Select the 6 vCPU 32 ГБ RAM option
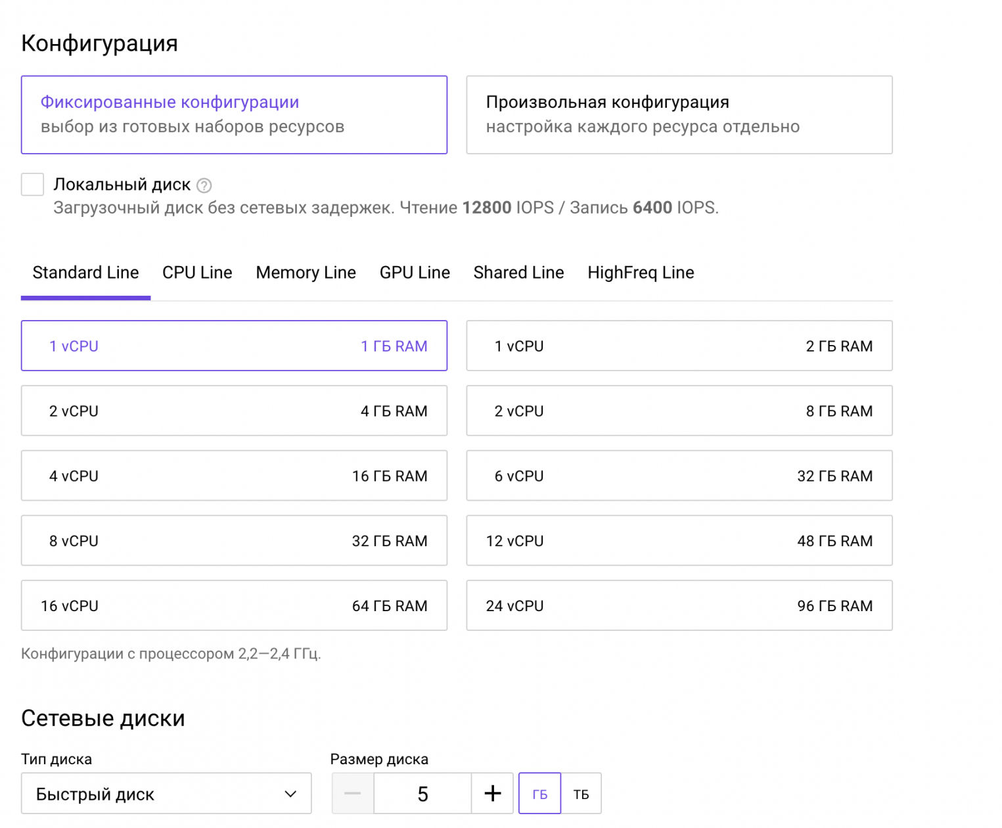The height and width of the screenshot is (828, 1002). (679, 476)
